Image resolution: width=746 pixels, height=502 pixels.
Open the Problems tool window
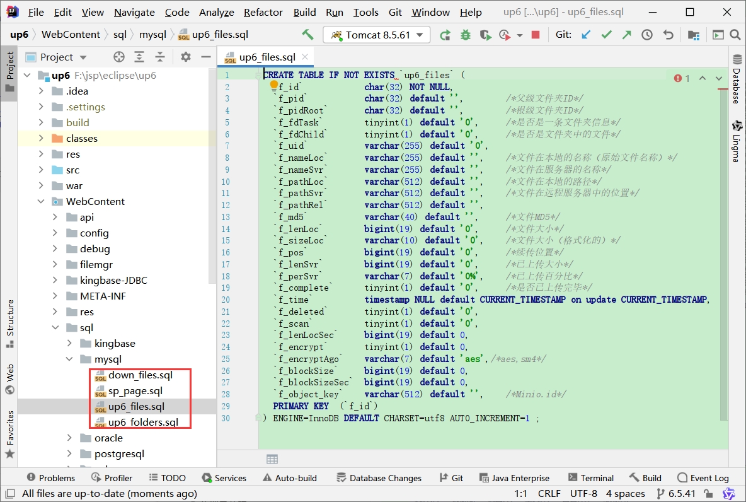point(49,478)
